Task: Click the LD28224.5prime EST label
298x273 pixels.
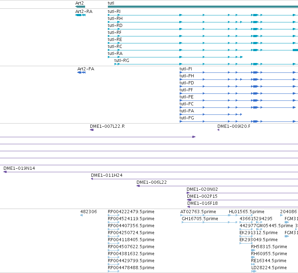Action: tap(269, 268)
